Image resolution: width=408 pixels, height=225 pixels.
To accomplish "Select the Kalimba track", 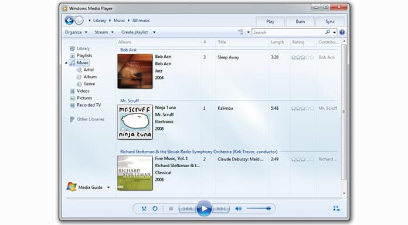I will 225,108.
